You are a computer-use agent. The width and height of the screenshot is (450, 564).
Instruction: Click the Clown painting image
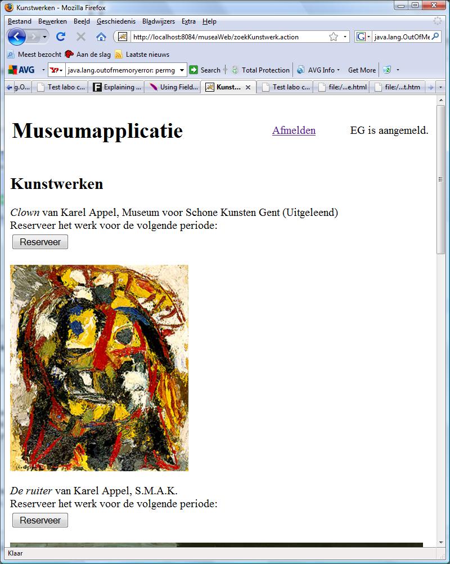(99, 368)
